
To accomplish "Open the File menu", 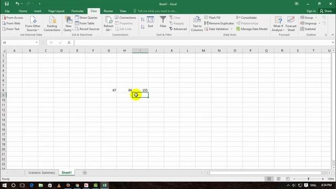I will tap(7, 11).
